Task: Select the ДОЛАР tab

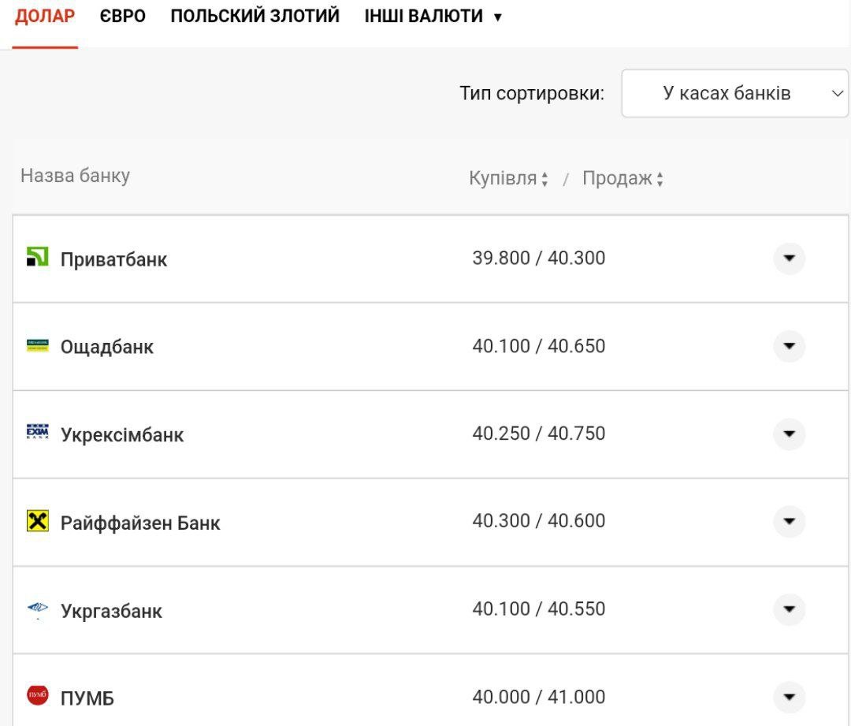Action: click(x=45, y=17)
